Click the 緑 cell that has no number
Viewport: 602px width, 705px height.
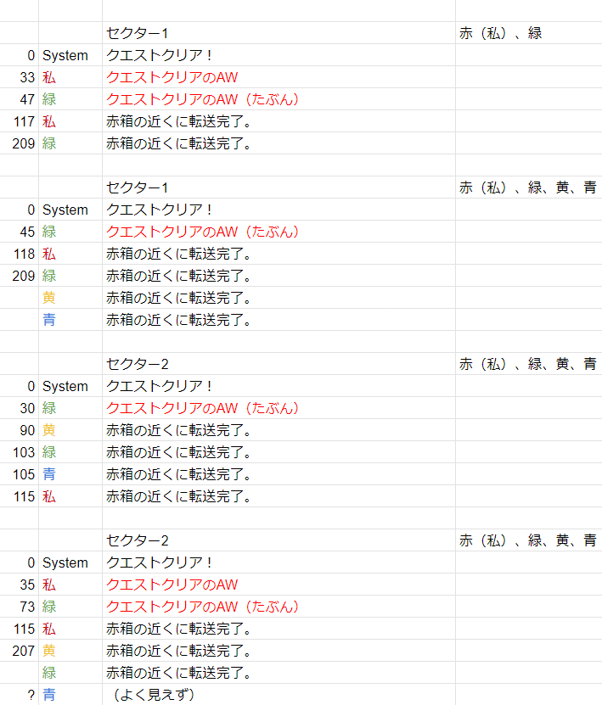tap(70, 673)
